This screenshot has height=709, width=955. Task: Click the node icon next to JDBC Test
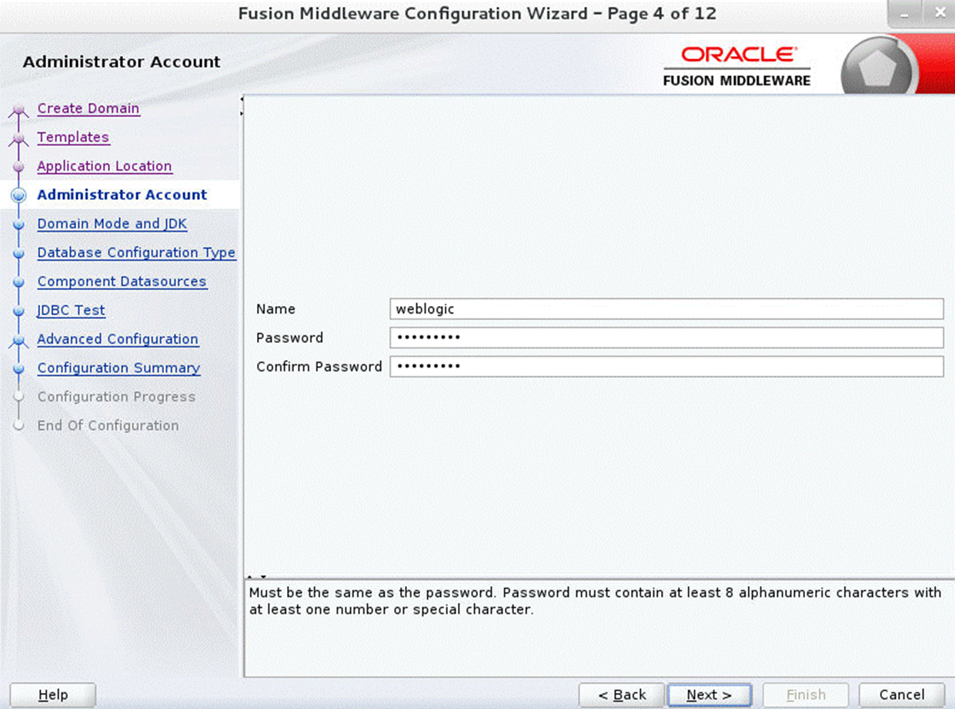point(19,311)
